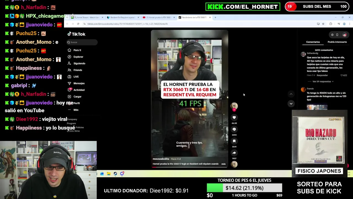Viewport: 353px width, 199px height.
Task: Open ItsHarderdg's profile avatar
Action: (x=303, y=54)
